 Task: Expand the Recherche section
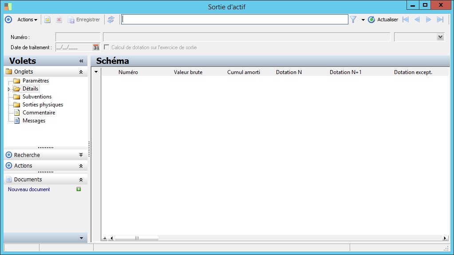81,155
